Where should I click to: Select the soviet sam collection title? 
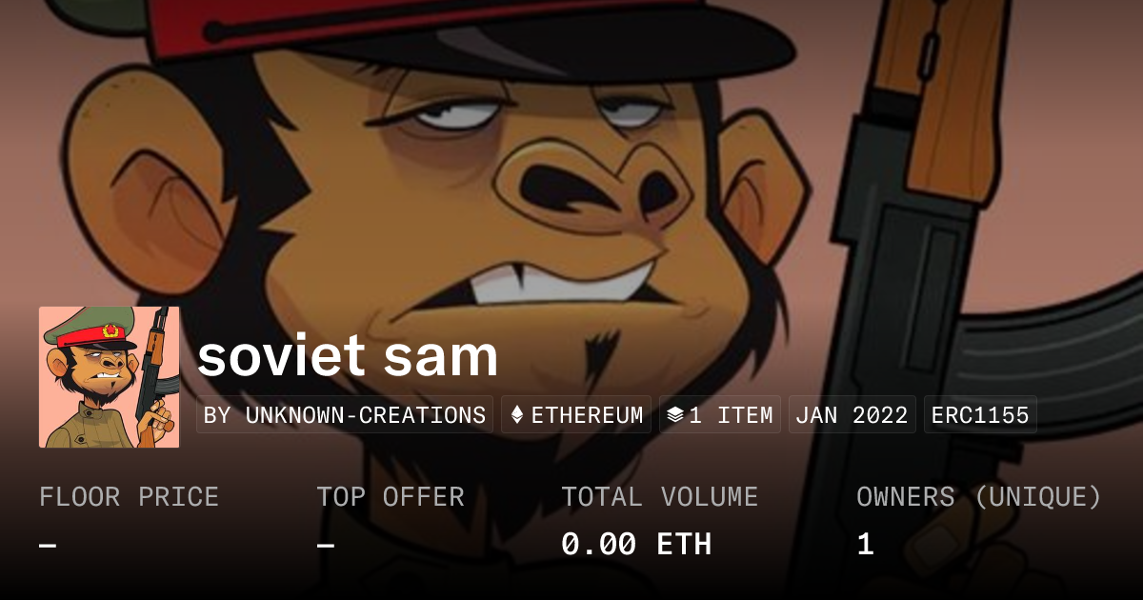coord(348,355)
